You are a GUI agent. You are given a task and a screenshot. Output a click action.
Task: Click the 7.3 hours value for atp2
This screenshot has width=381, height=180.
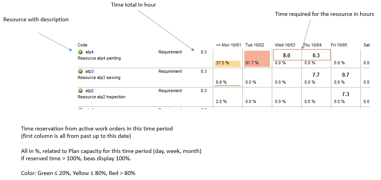[x=345, y=94]
